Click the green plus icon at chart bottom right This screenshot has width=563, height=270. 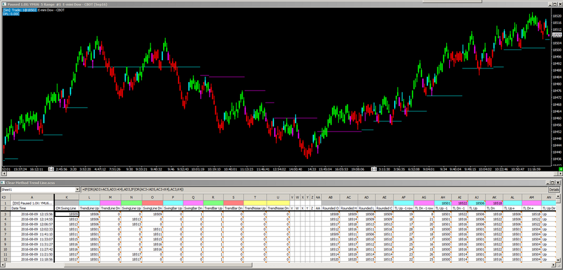(x=559, y=169)
